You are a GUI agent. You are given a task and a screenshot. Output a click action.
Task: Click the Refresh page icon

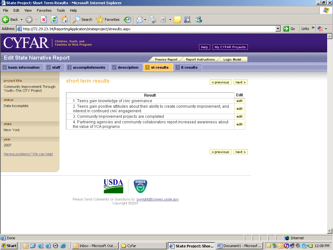[54, 20]
